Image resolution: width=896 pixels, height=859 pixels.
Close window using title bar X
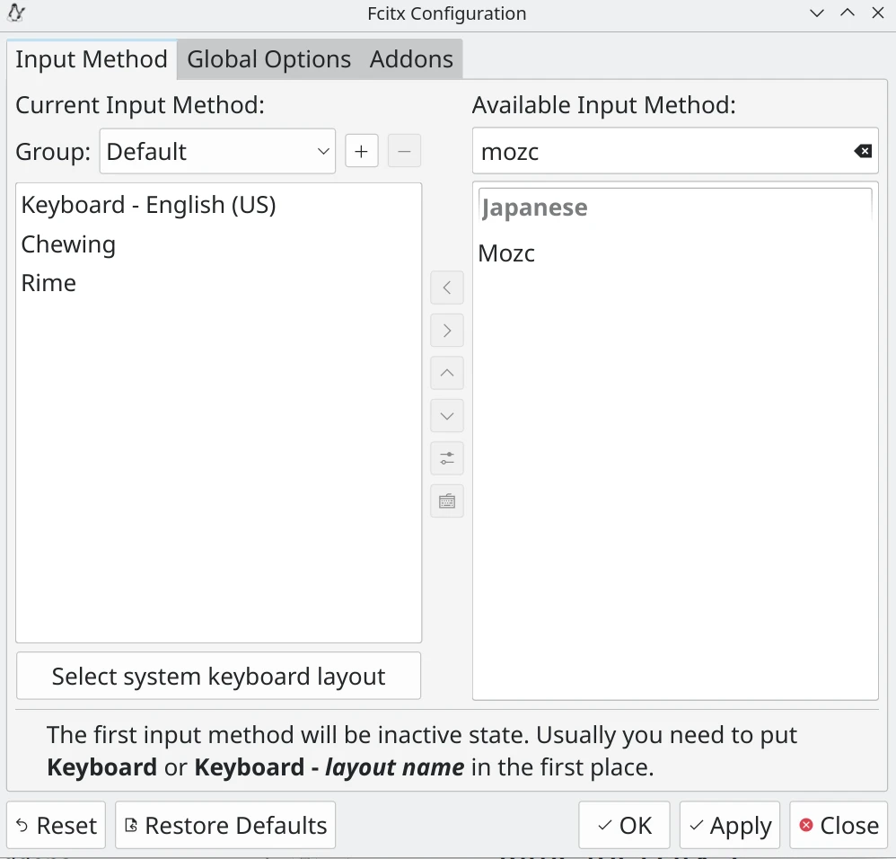pos(878,13)
